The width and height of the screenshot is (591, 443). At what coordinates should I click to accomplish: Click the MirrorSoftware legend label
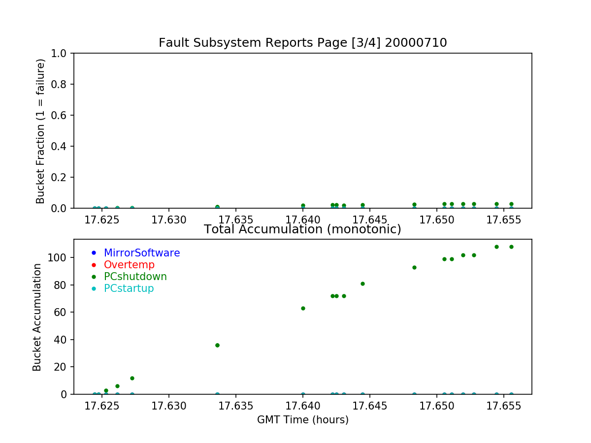pyautogui.click(x=142, y=253)
